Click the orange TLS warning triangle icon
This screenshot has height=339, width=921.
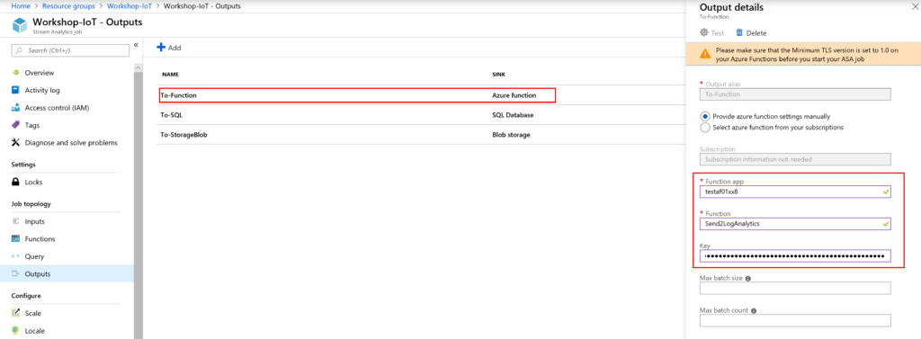coord(705,54)
